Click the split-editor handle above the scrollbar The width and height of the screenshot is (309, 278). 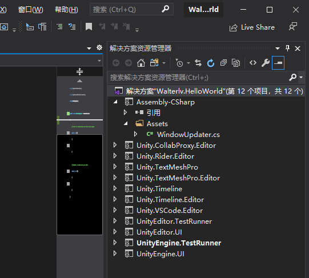coord(79,71)
